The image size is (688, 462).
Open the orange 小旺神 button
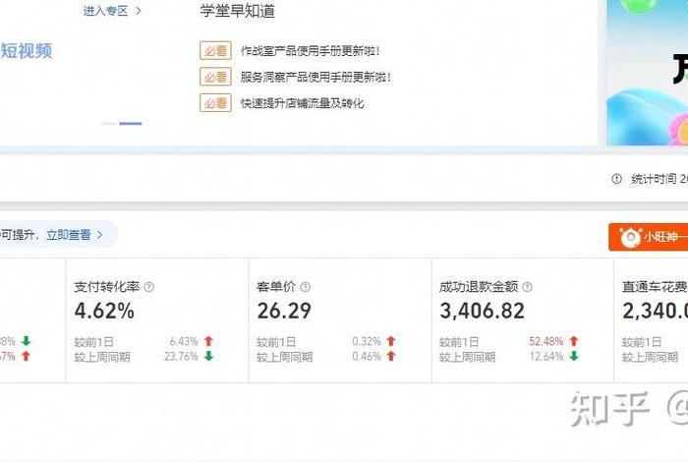[648, 237]
